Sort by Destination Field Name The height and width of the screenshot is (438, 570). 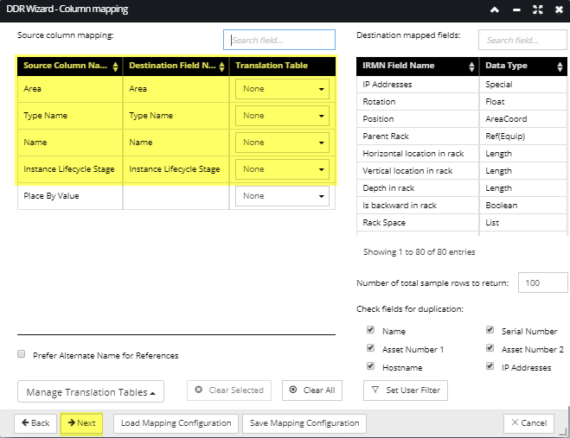point(221,67)
